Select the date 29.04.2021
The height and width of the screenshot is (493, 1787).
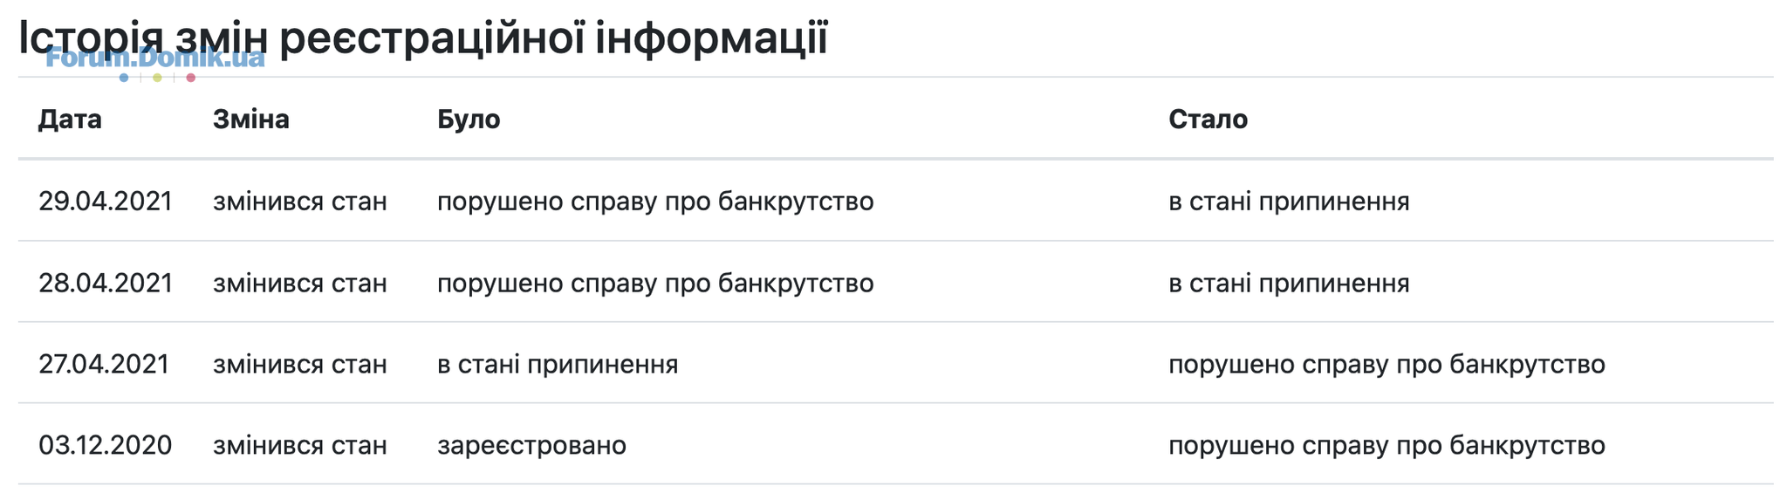[x=106, y=202]
